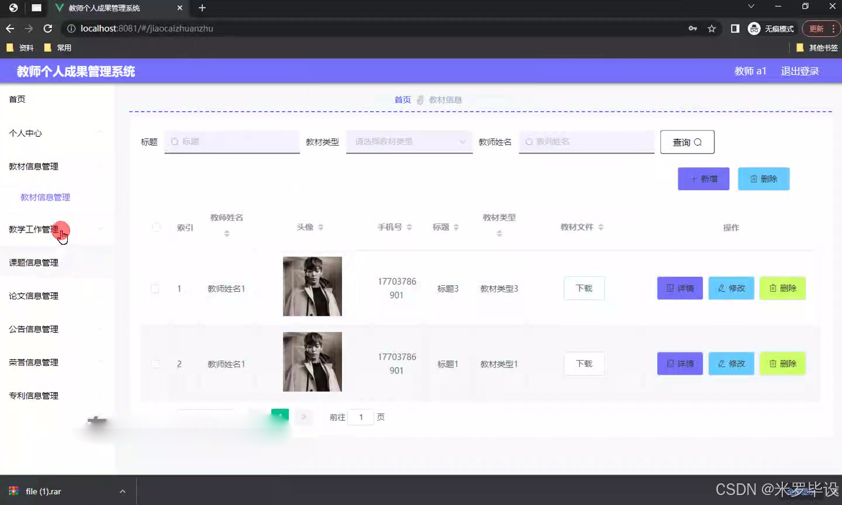Collapse the file (1).rar download chevron
842x505 pixels.
pyautogui.click(x=122, y=491)
